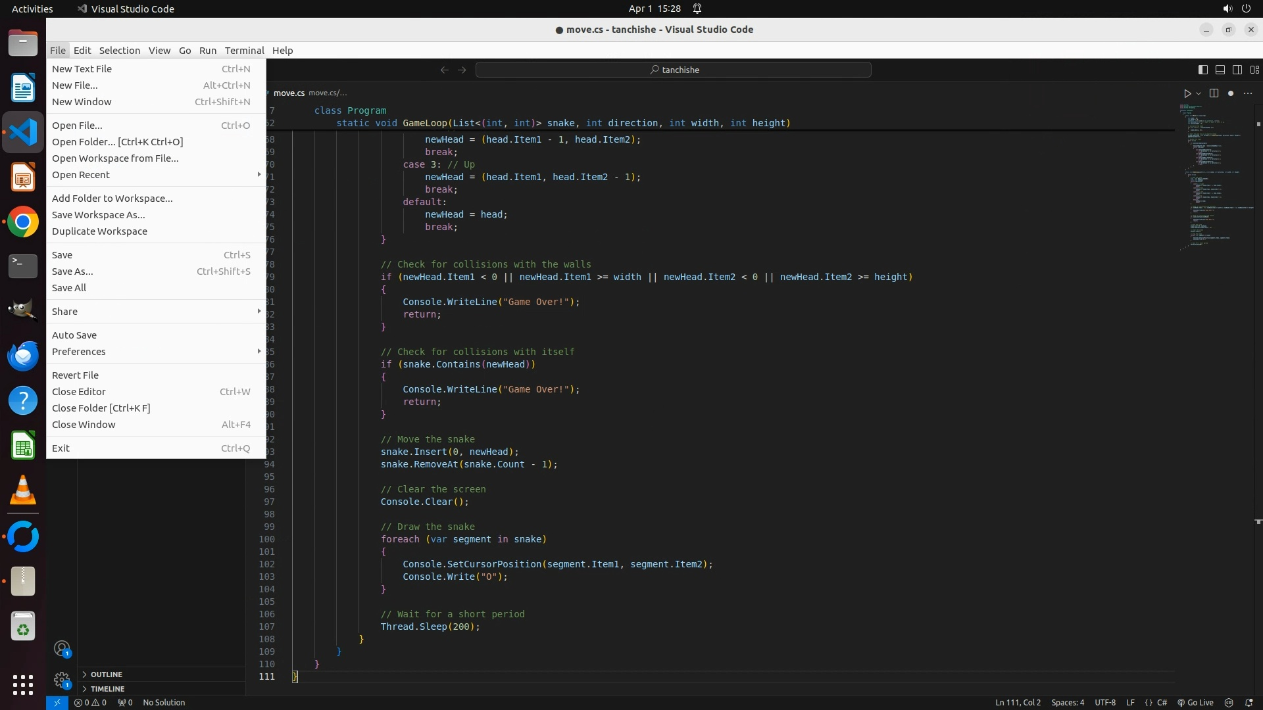Open the Open Recent submenu
The height and width of the screenshot is (710, 1263).
81,175
